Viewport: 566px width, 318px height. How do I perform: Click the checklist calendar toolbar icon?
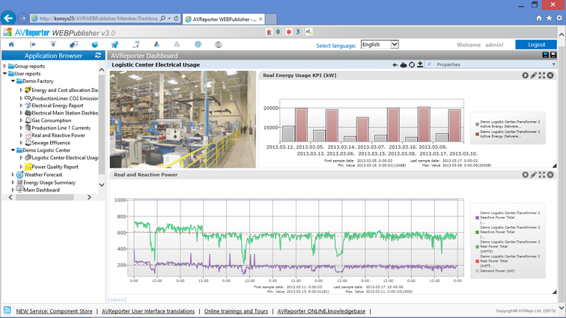click(136, 44)
